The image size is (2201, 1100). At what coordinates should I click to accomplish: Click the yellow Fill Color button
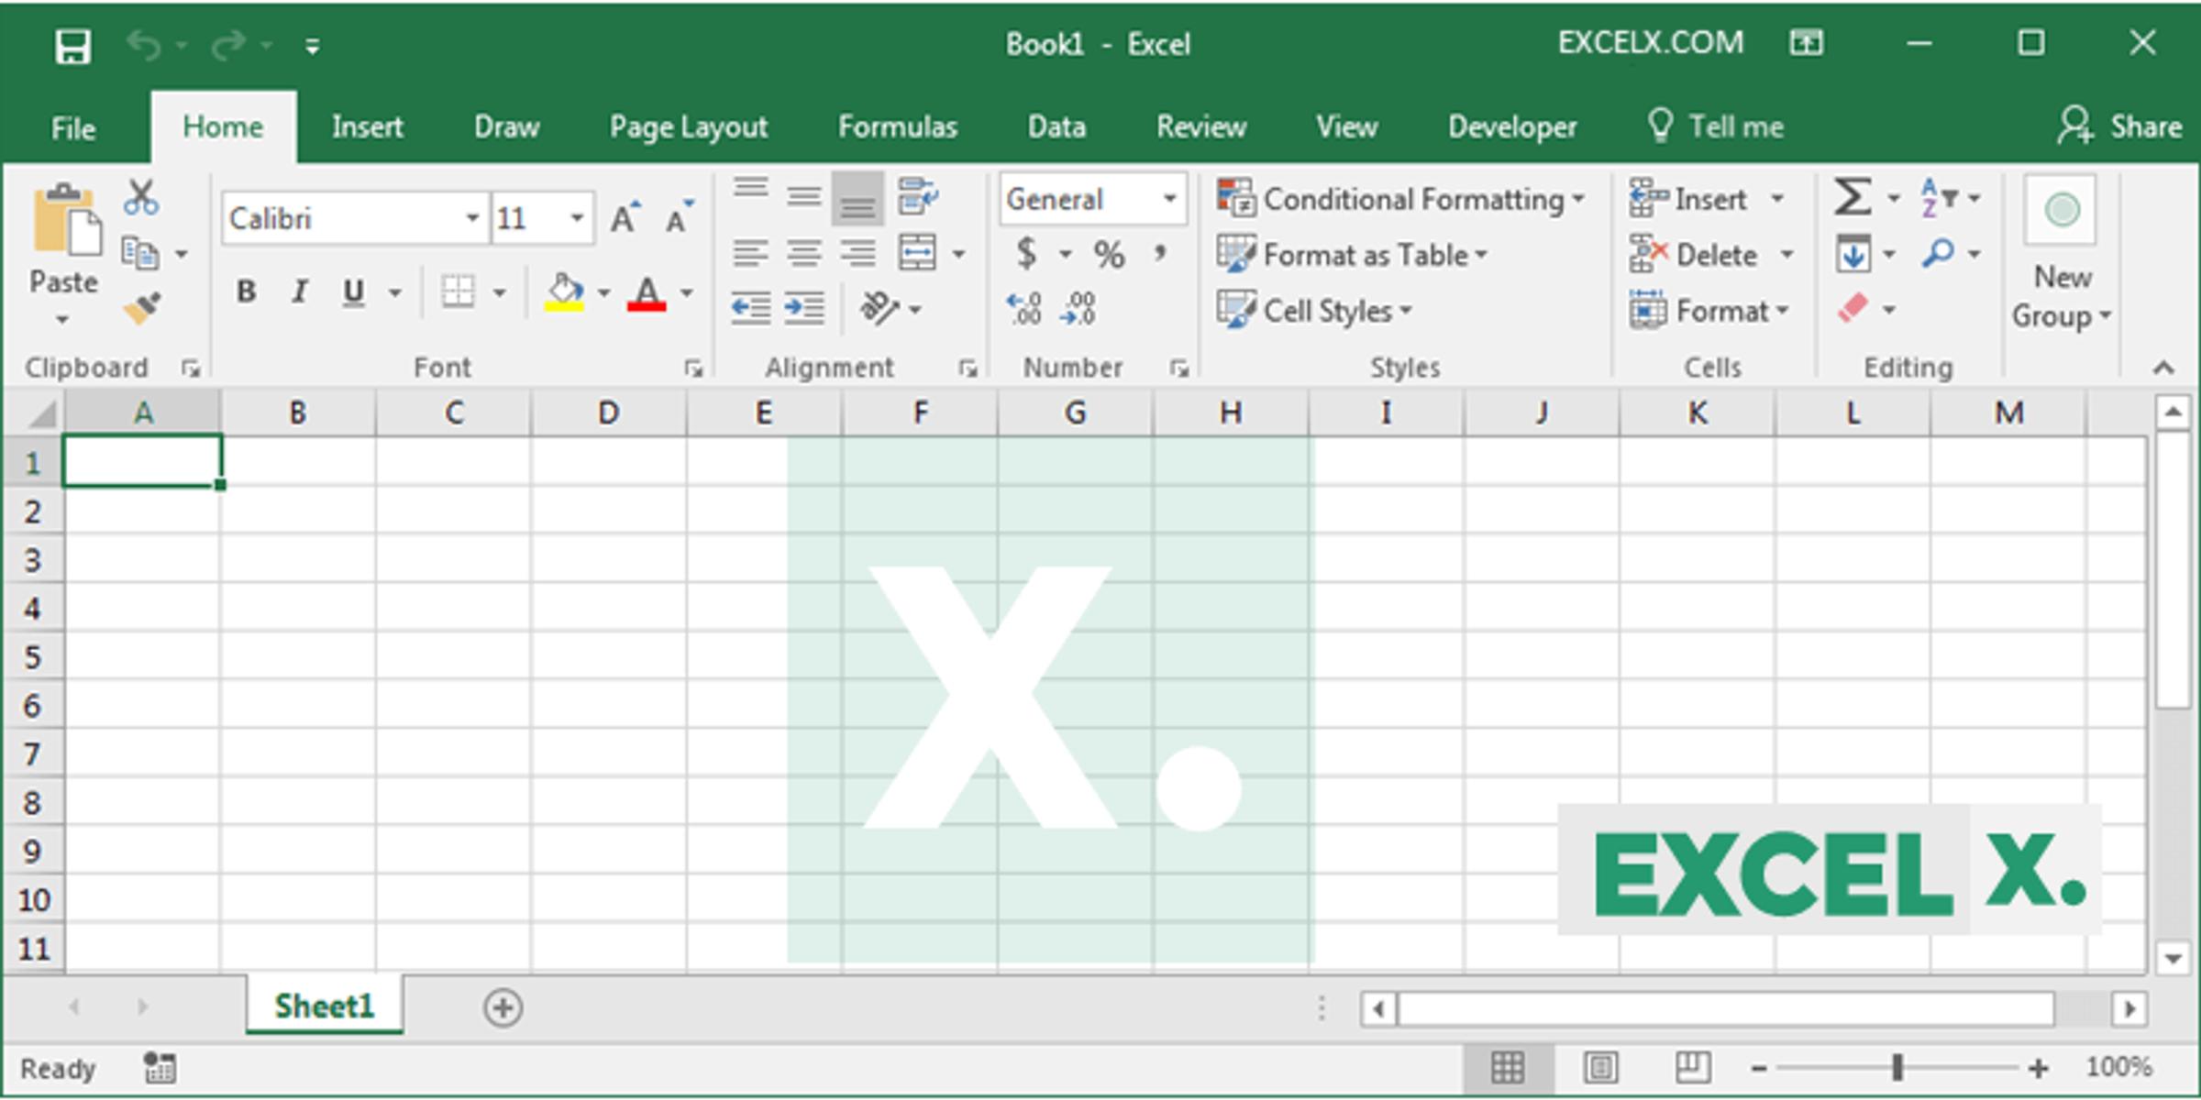pyautogui.click(x=564, y=293)
